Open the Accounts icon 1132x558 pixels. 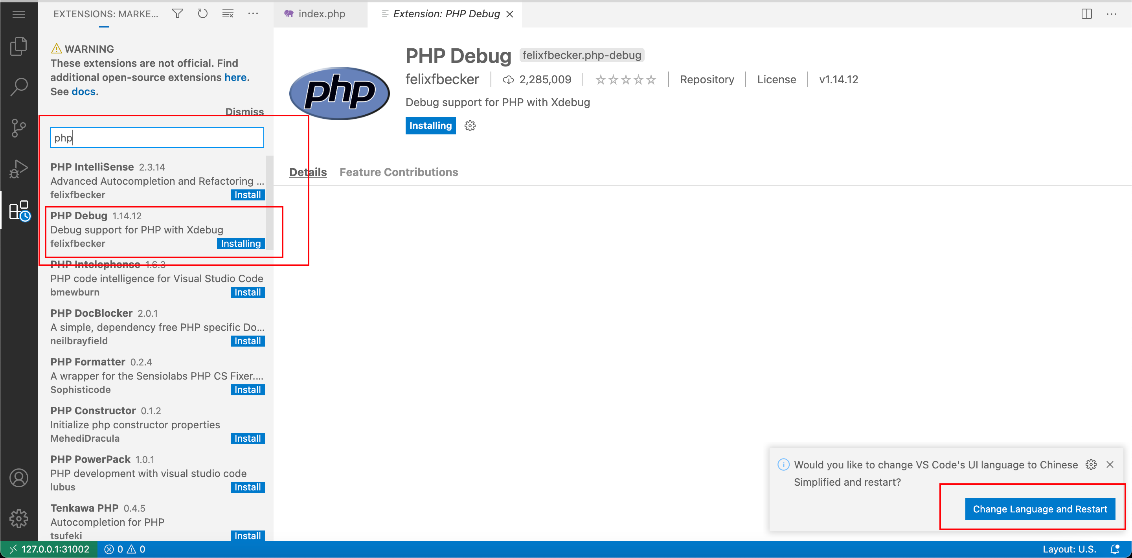pos(18,477)
